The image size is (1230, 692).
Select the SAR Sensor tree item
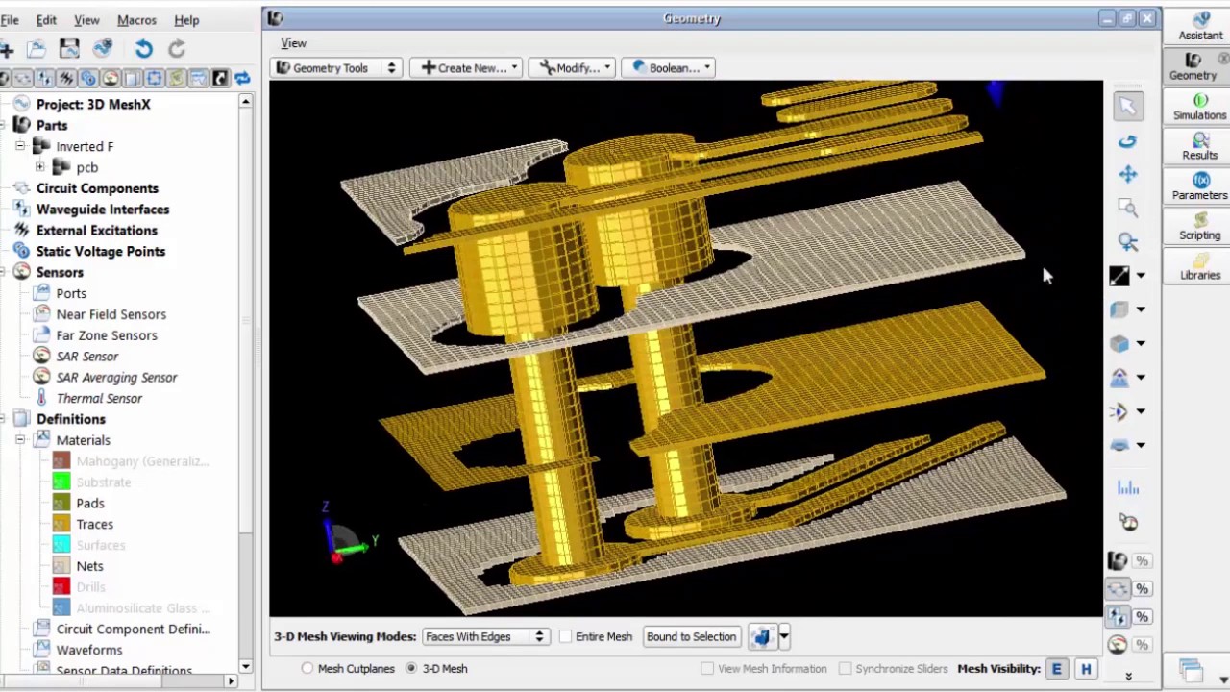(x=86, y=357)
